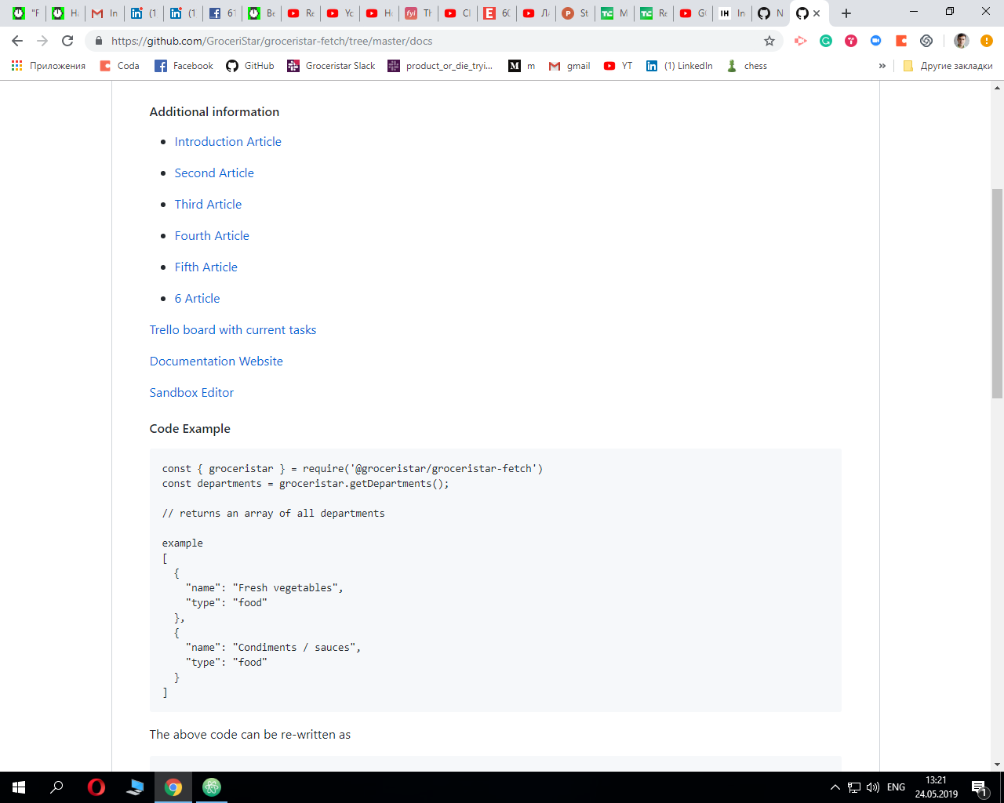
Task: Open the Fourth Article link
Action: [x=212, y=236]
